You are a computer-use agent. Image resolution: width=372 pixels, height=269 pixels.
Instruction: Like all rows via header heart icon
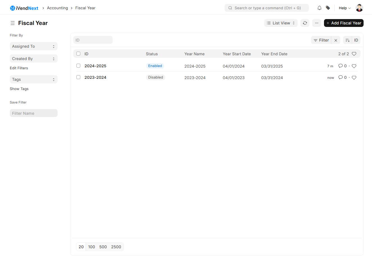click(x=354, y=54)
